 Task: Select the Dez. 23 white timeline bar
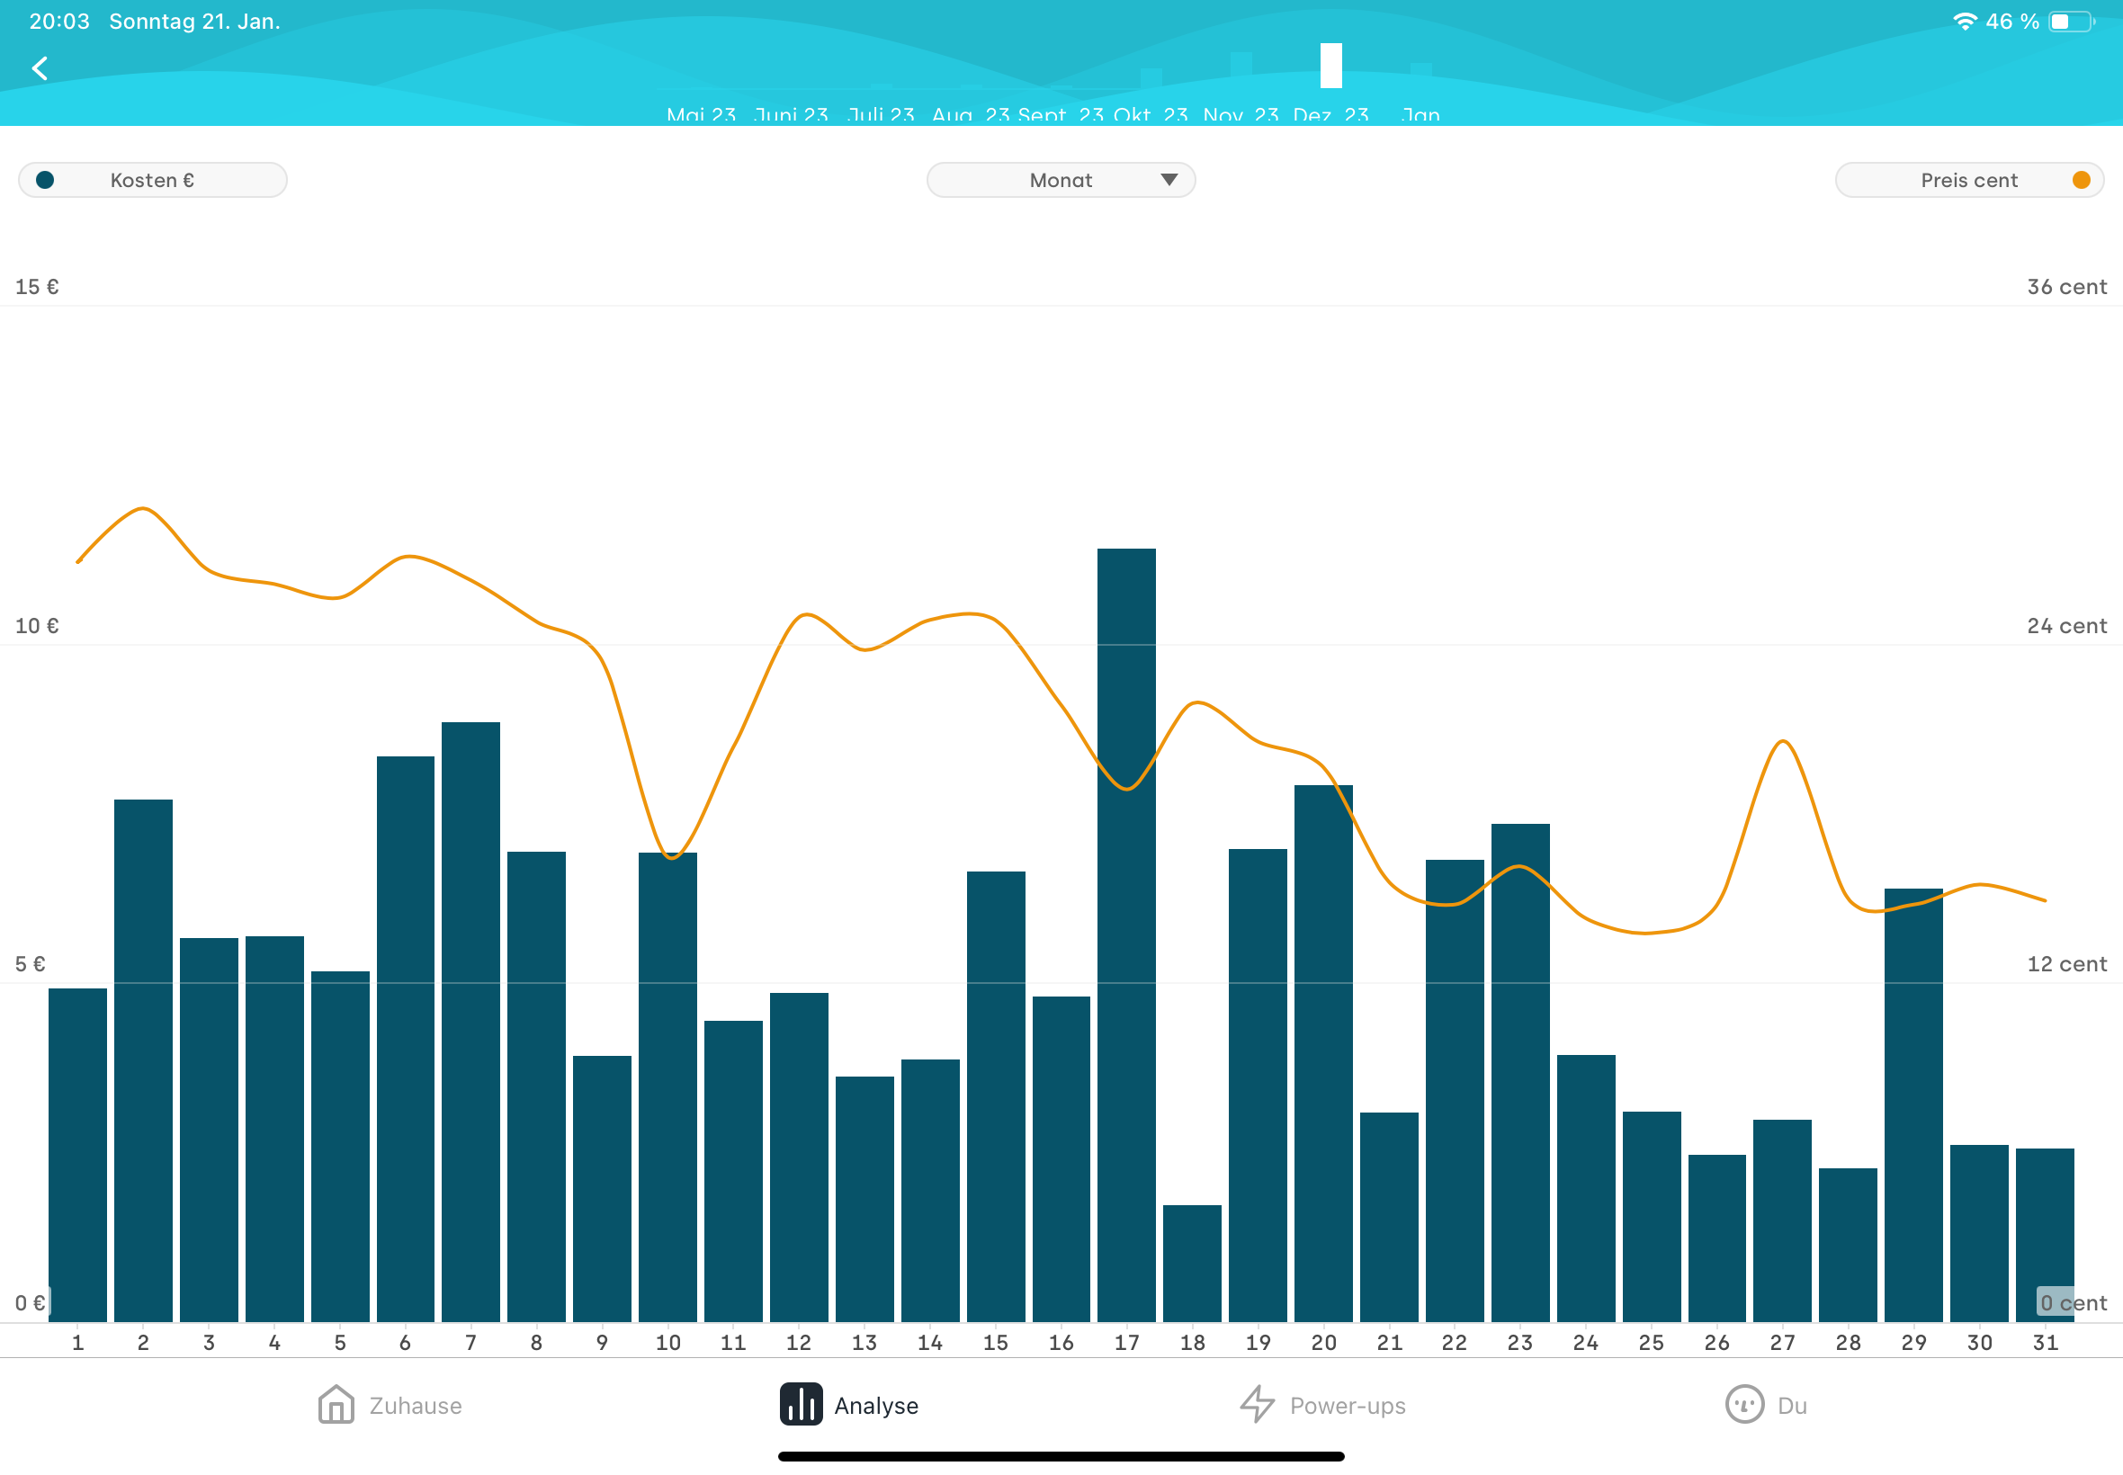pyautogui.click(x=1330, y=66)
